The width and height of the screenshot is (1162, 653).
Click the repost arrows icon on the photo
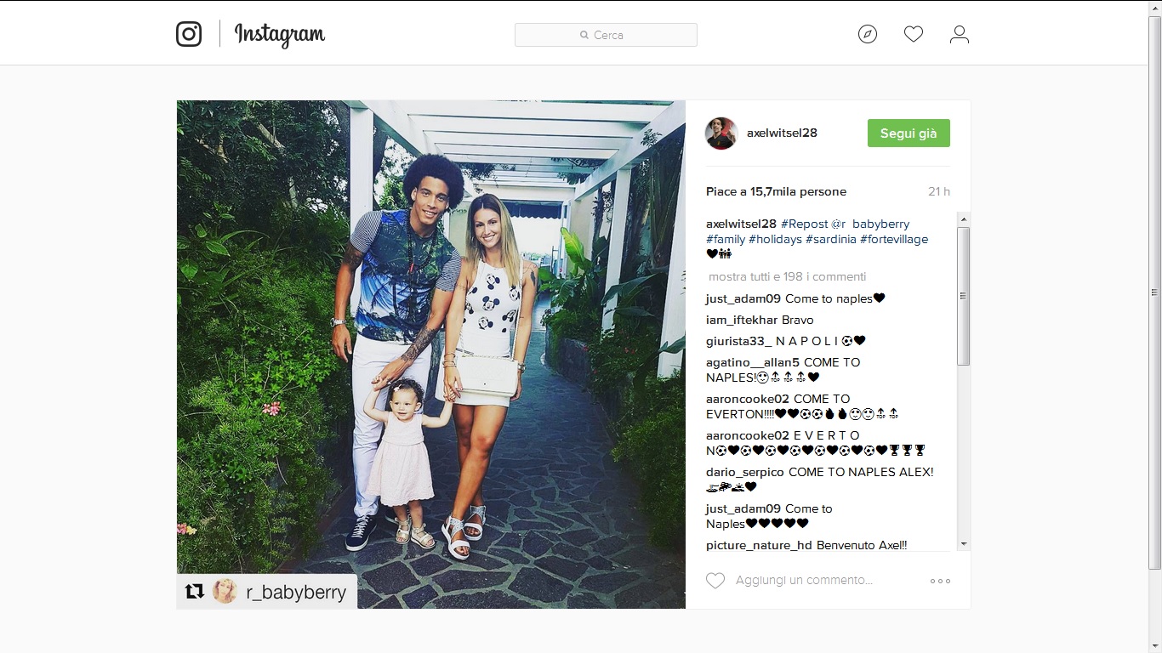coord(195,591)
